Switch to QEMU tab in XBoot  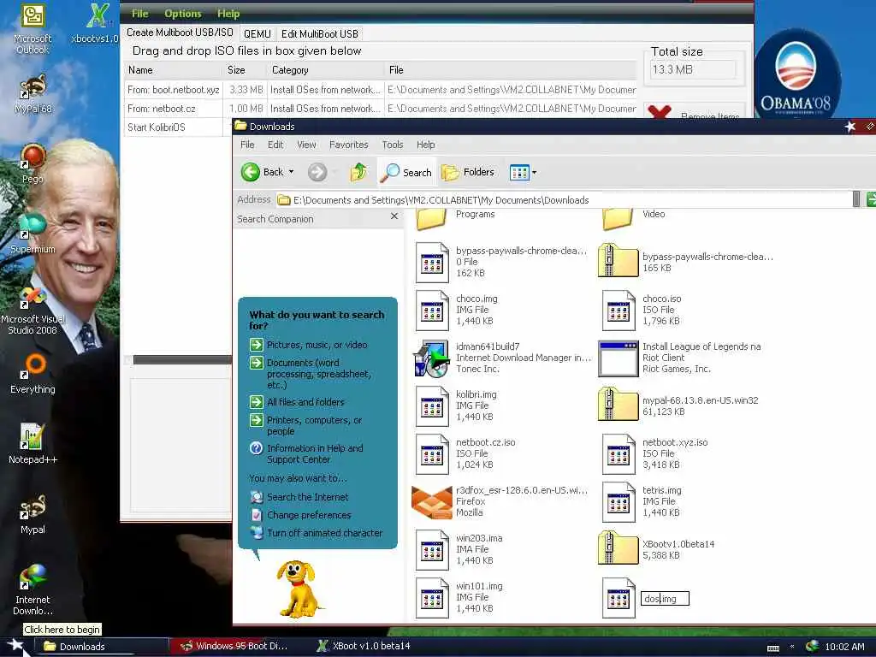pyautogui.click(x=257, y=34)
